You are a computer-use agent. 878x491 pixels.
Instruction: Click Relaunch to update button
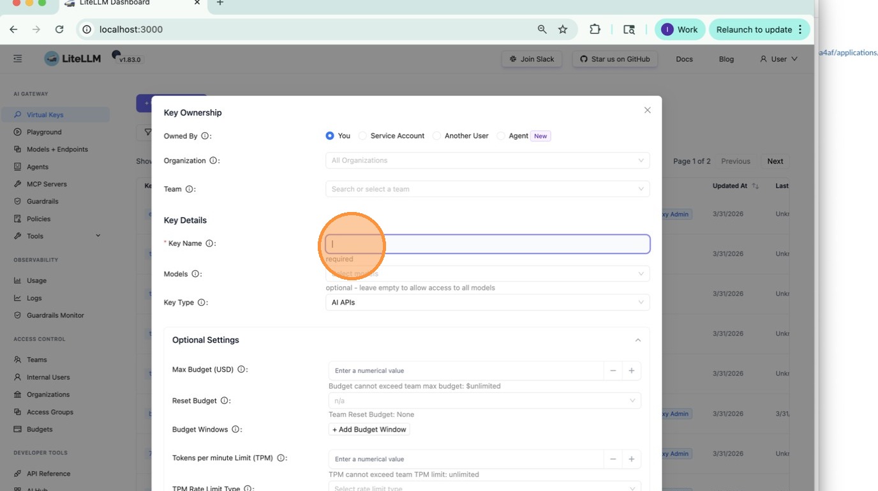[759, 29]
